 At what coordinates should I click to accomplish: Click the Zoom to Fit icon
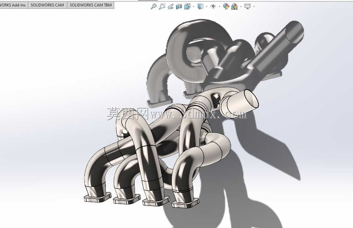(x=154, y=6)
